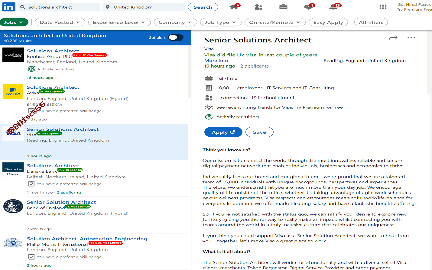Click the 10,230 results count
Screen dimensions: 432x270
18,41
